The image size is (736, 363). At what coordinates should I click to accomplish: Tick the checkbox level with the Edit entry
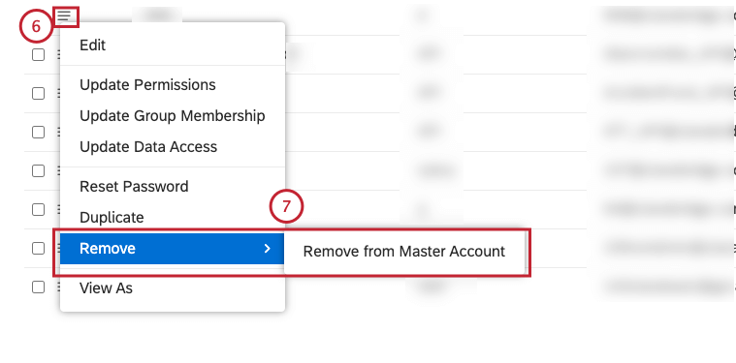point(38,55)
